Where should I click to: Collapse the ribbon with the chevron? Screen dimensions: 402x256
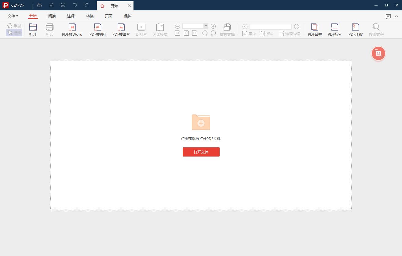coord(397,16)
